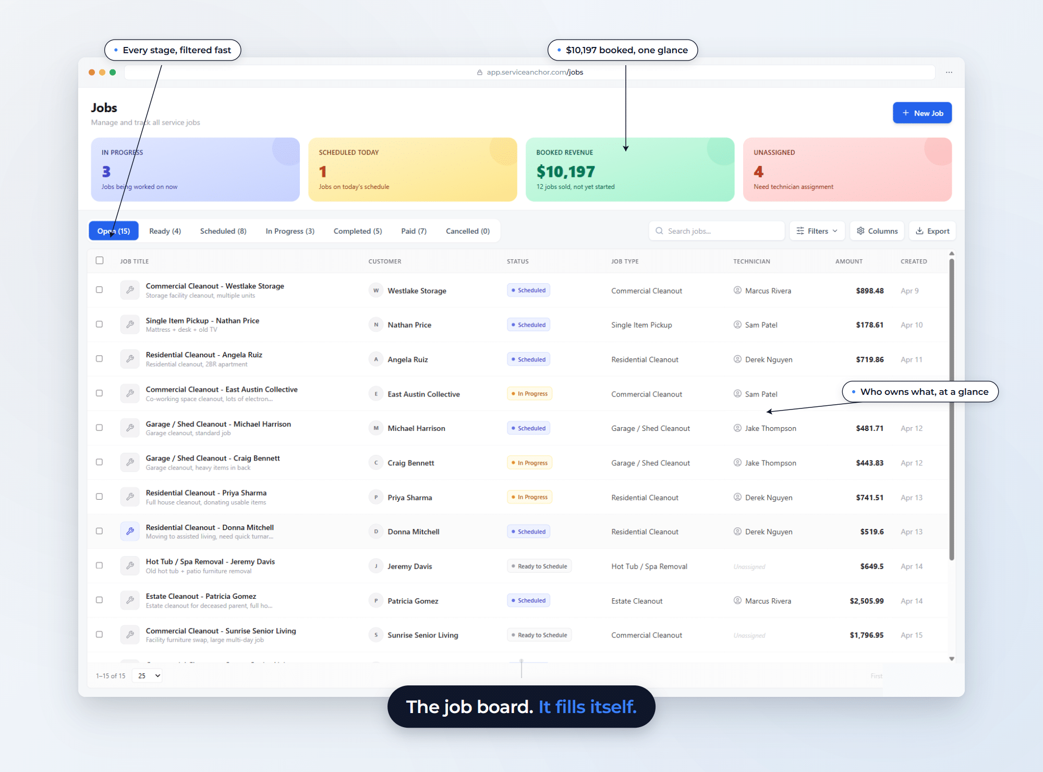Click wrench icon for Jeremy Davis hot tub job
Image resolution: width=1043 pixels, height=772 pixels.
tap(130, 565)
